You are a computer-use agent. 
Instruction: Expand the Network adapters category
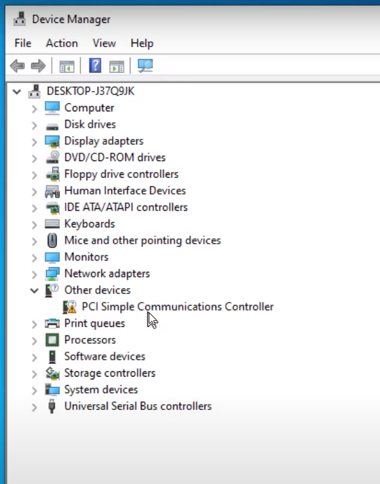(x=34, y=274)
